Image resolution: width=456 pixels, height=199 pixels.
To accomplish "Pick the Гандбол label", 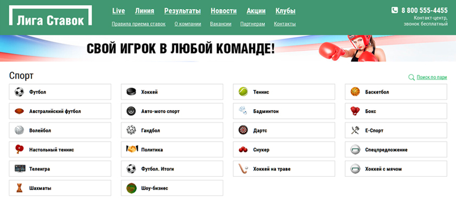I will (x=150, y=130).
